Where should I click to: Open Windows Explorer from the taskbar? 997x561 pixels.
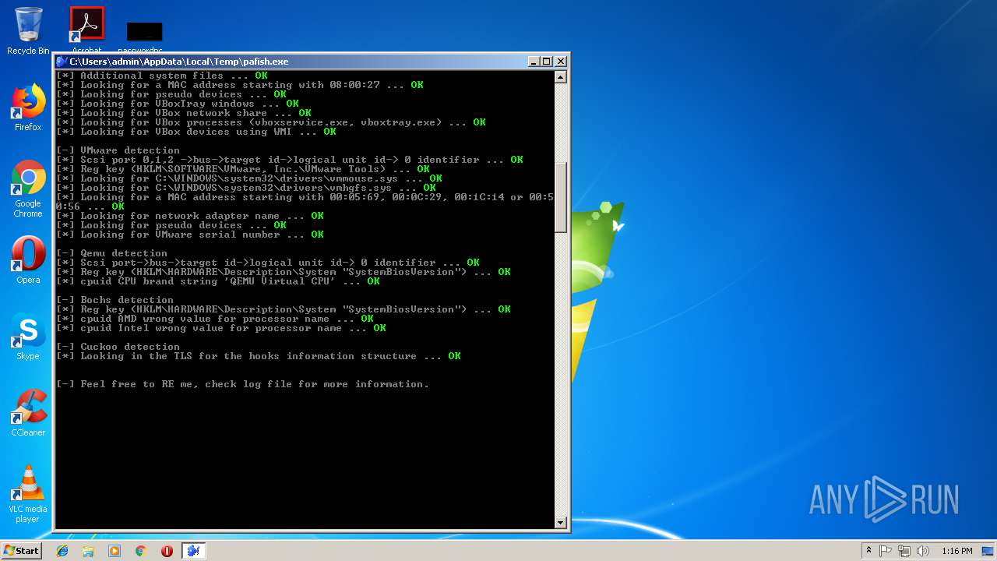[x=88, y=551]
